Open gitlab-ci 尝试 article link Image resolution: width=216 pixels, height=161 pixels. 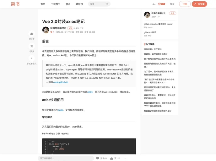[x=150, y=32]
